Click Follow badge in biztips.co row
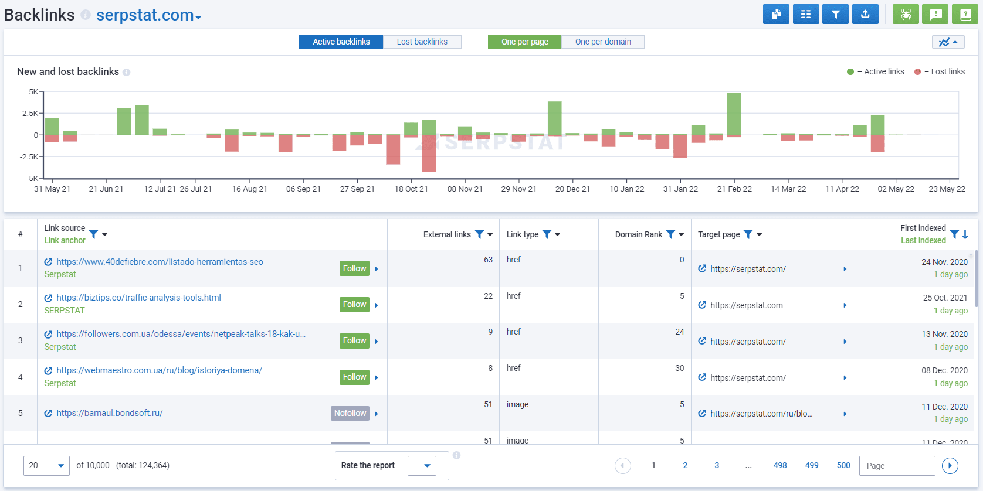The height and width of the screenshot is (491, 983). 355,304
